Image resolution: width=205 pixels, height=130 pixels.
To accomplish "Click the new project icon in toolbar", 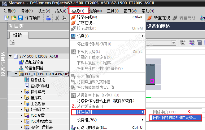I will point(7,18).
